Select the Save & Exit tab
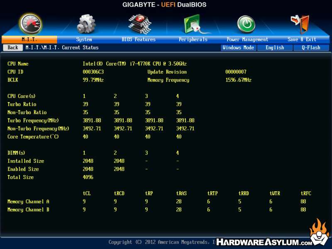This screenshot has width=332, height=249. click(302, 39)
